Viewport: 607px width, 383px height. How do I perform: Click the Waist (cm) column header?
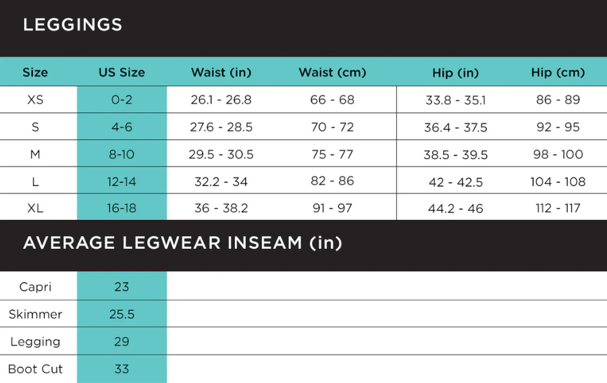tap(332, 72)
